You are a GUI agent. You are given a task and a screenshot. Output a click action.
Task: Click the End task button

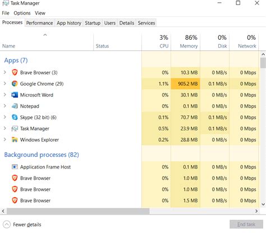246,224
